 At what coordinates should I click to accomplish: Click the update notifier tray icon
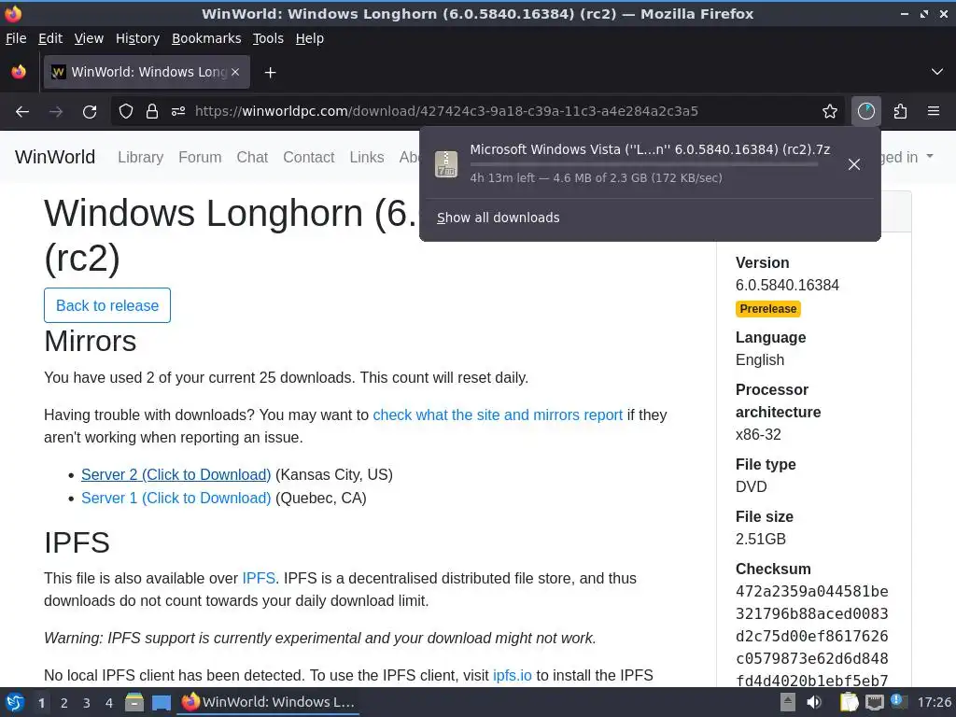click(897, 701)
